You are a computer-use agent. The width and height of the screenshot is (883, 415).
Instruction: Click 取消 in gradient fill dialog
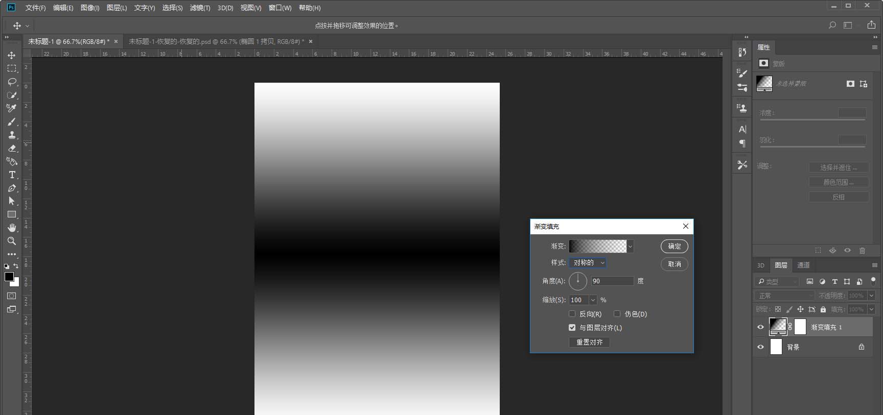coord(675,264)
